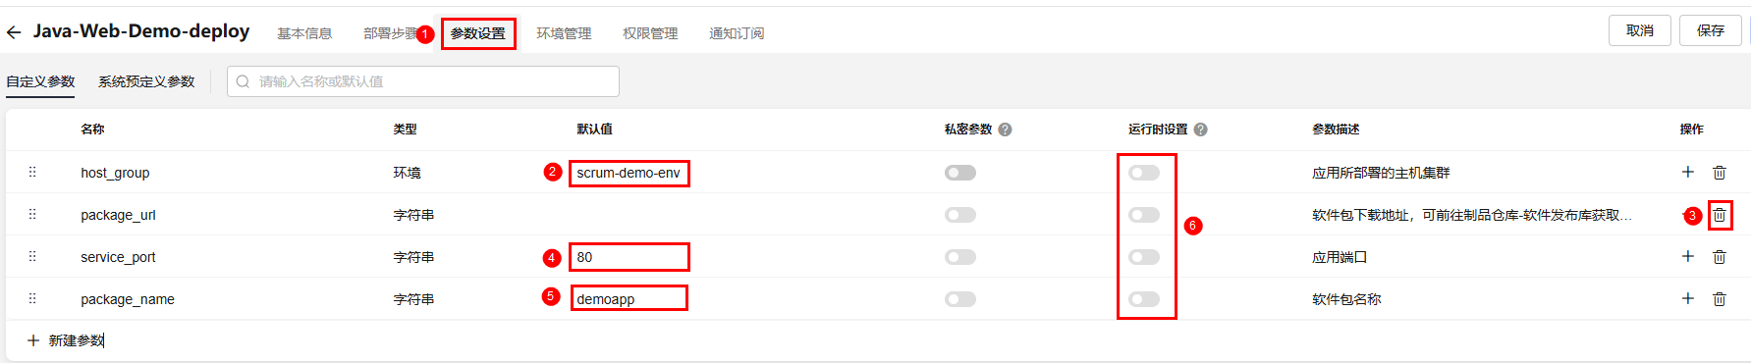Click 新建参数 to add a parameter

66,340
